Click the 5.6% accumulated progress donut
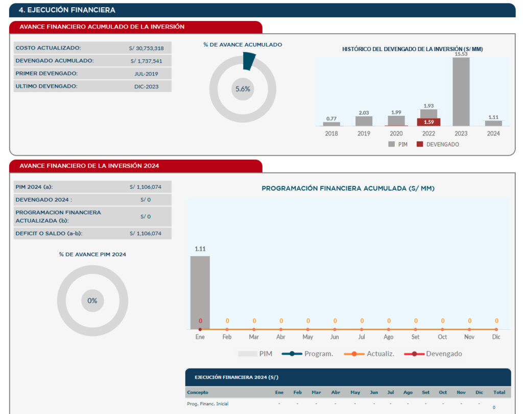Screen dimensions: 523x414 243,89
